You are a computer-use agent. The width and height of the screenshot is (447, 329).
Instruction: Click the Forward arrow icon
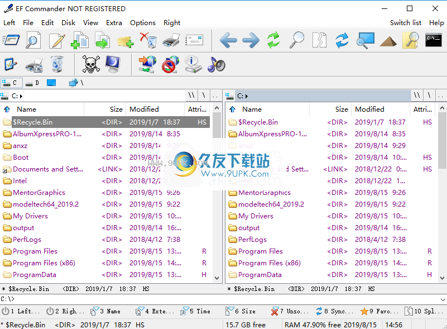[x=251, y=40]
